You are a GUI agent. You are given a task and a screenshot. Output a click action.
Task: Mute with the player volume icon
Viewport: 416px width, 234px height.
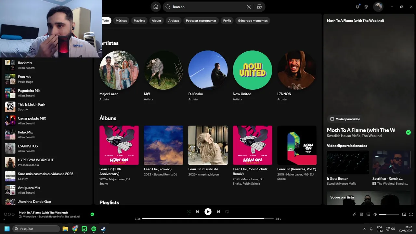(375, 214)
